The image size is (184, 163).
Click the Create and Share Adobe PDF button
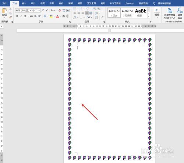coord(170,13)
